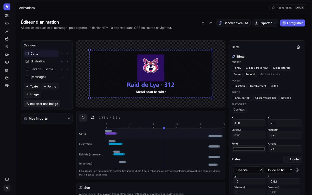This screenshot has height=195, width=312.
Task: Toggle loop playback
Action: (x=92, y=118)
